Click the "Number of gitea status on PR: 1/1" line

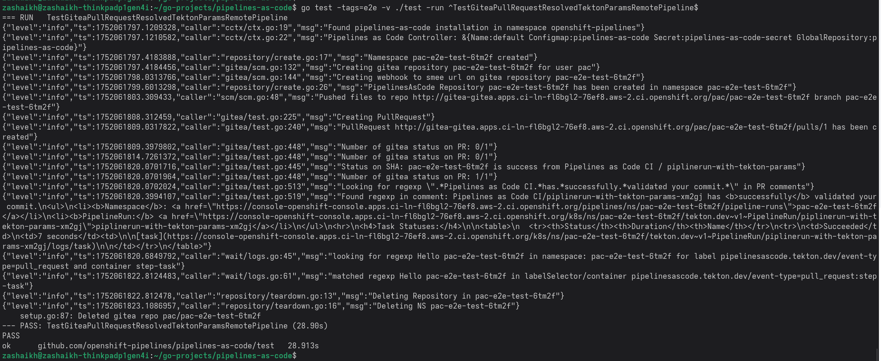coord(417,177)
